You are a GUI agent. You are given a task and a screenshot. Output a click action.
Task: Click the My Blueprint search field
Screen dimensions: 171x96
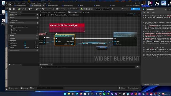click(x=26, y=15)
